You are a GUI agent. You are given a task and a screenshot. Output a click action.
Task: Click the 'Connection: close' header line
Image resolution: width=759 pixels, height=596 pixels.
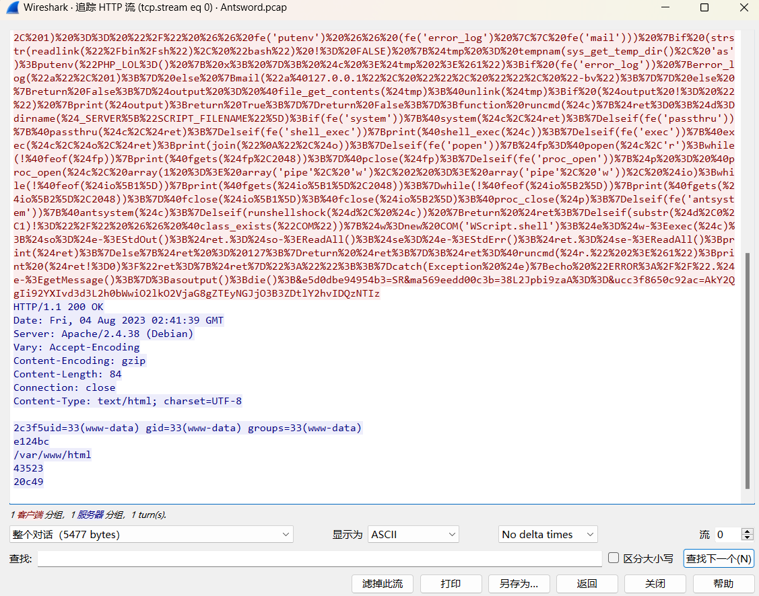pos(65,388)
